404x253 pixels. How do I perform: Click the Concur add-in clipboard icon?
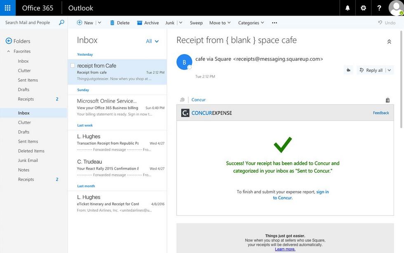388,100
